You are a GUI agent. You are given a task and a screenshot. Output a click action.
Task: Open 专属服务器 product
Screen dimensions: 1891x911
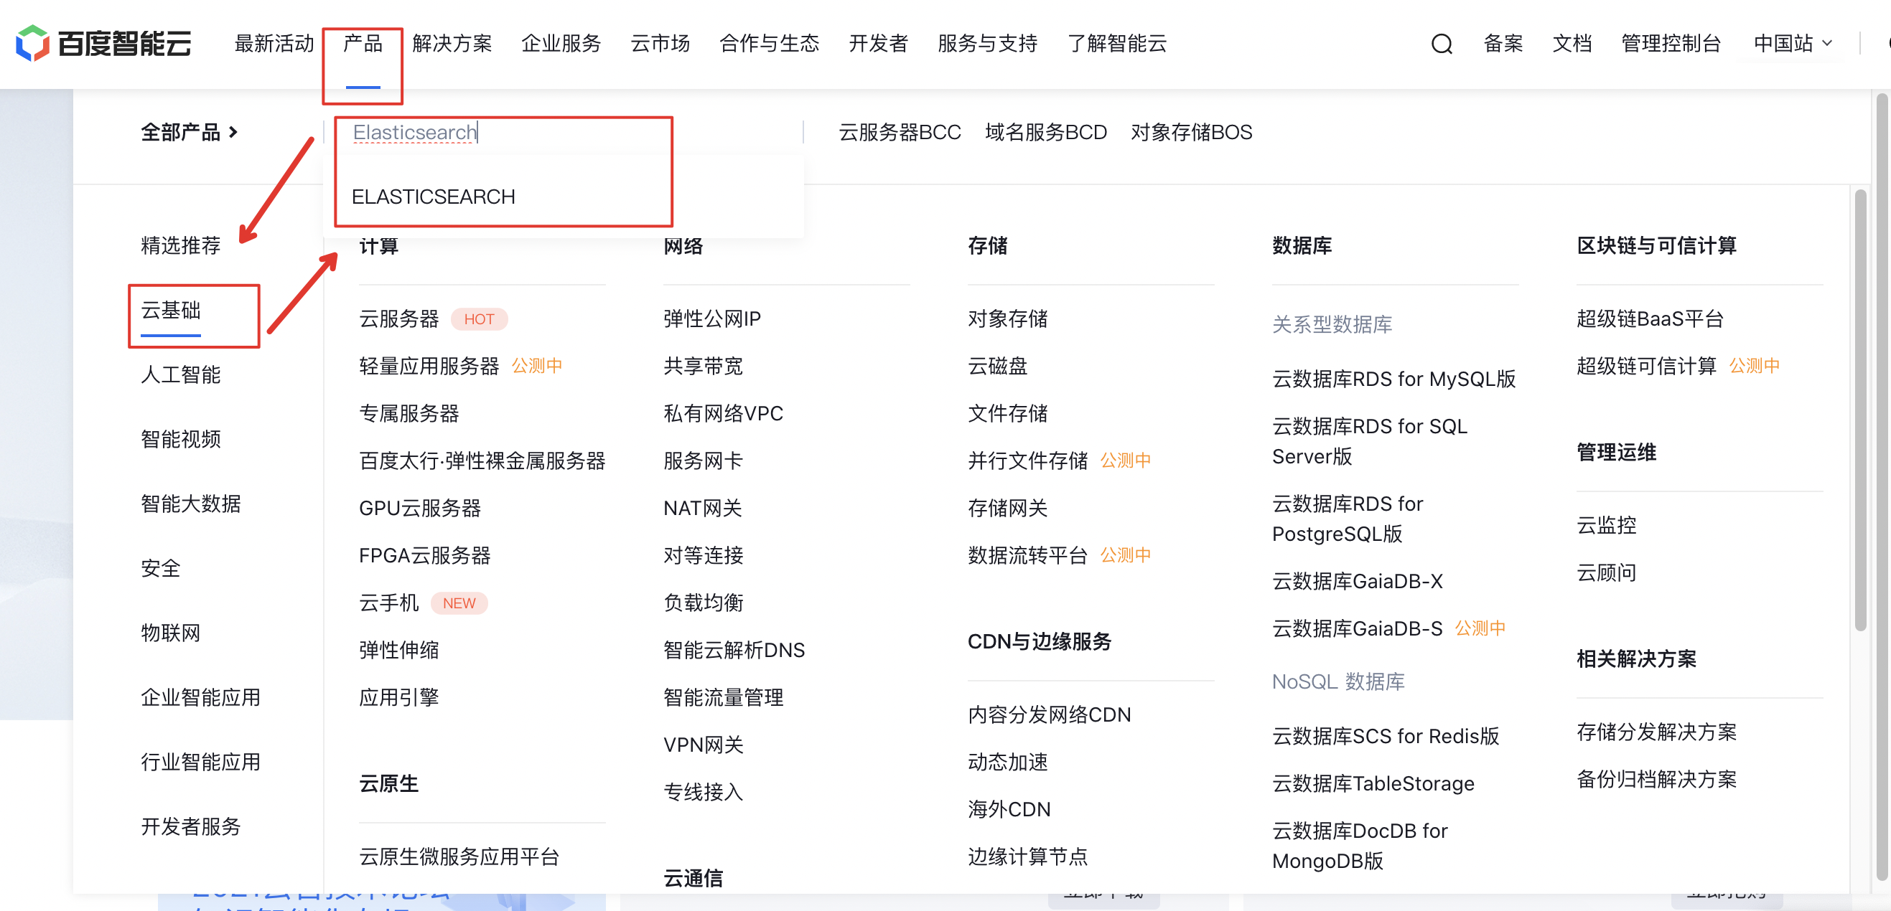coord(409,413)
